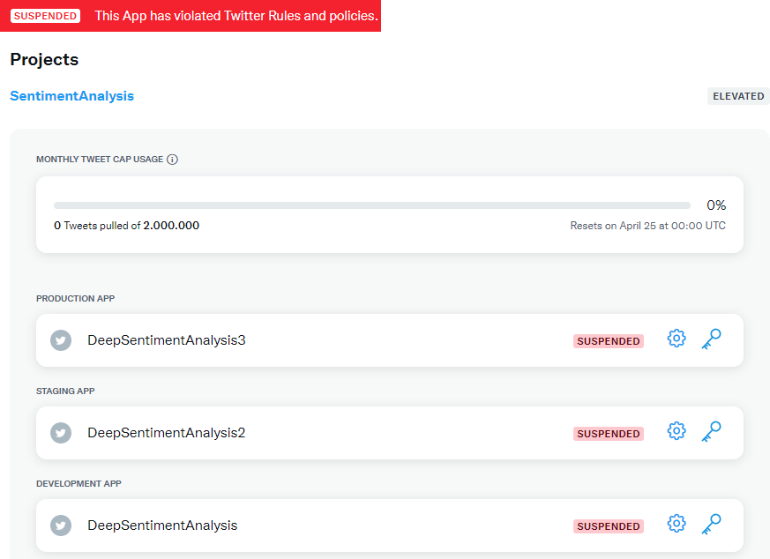This screenshot has width=770, height=559.
Task: Click 'This App has violated Twitter Rules' message
Action: click(x=236, y=16)
